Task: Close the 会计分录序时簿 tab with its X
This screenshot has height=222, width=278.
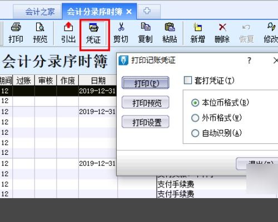Action: [x=129, y=12]
